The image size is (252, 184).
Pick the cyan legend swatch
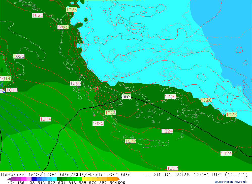click(x=54, y=179)
